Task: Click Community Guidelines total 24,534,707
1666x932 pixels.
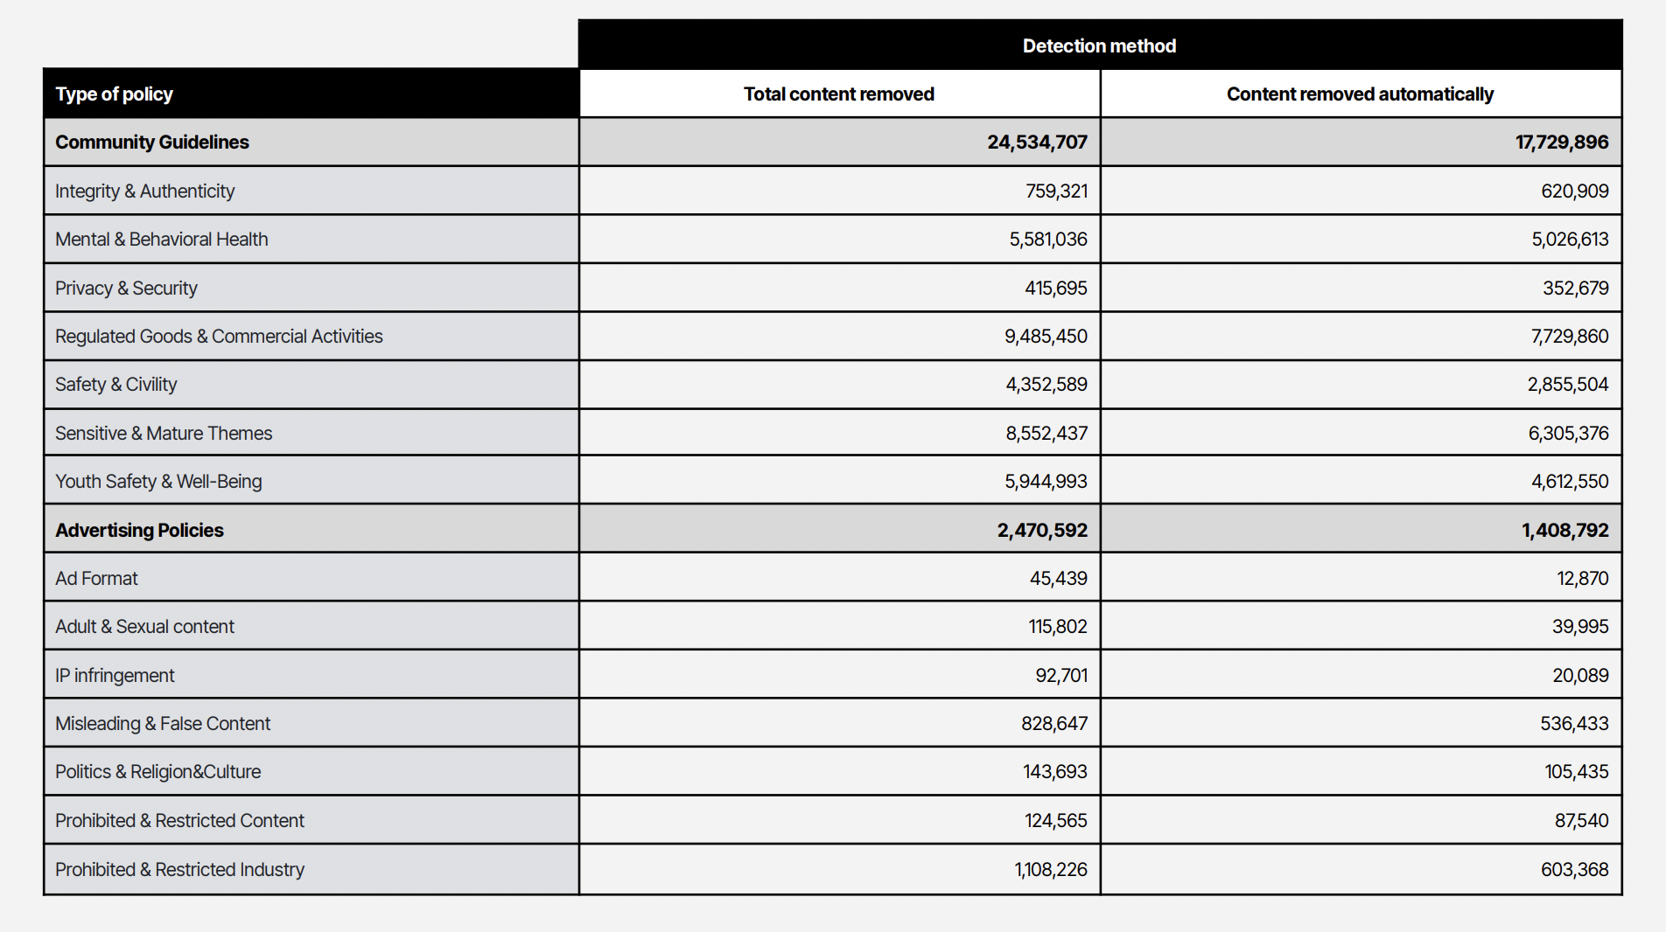Action: (1037, 142)
